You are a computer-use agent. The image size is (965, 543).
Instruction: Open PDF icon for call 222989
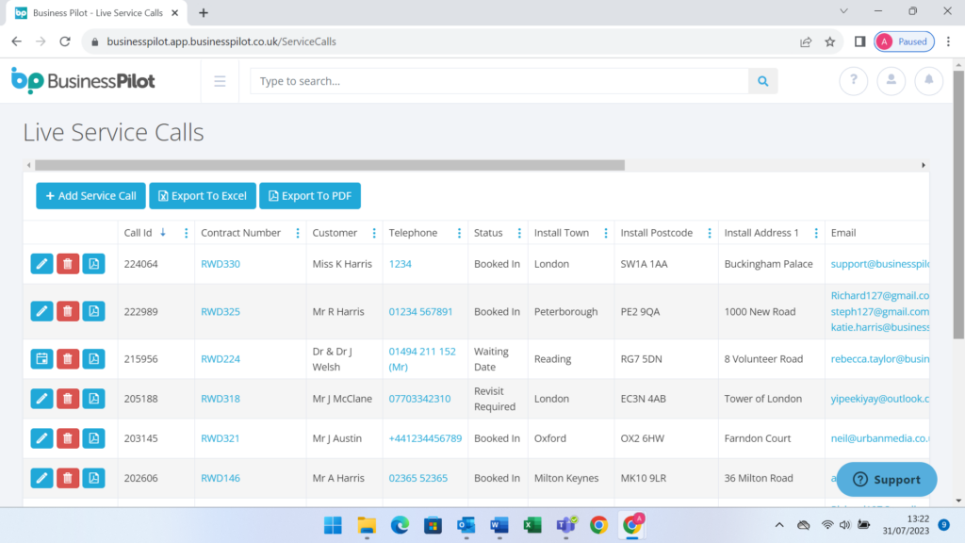click(x=93, y=311)
